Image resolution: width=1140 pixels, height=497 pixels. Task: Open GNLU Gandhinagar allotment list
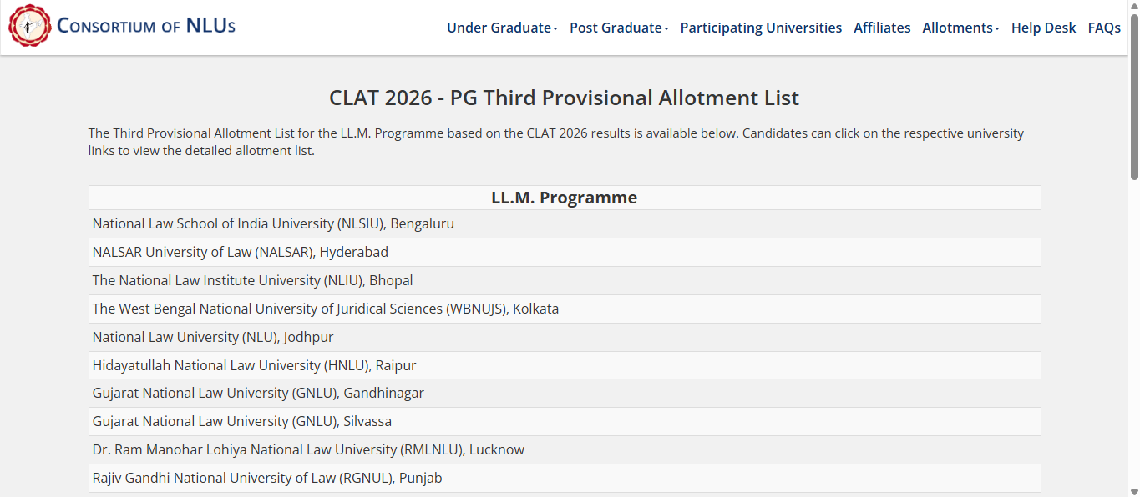[x=257, y=393]
